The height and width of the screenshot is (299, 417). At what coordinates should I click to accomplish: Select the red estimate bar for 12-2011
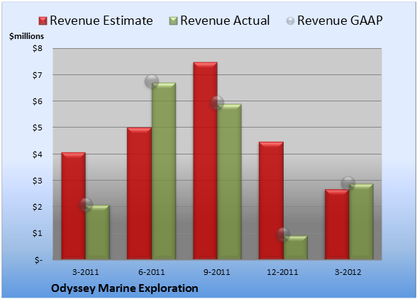click(x=271, y=201)
